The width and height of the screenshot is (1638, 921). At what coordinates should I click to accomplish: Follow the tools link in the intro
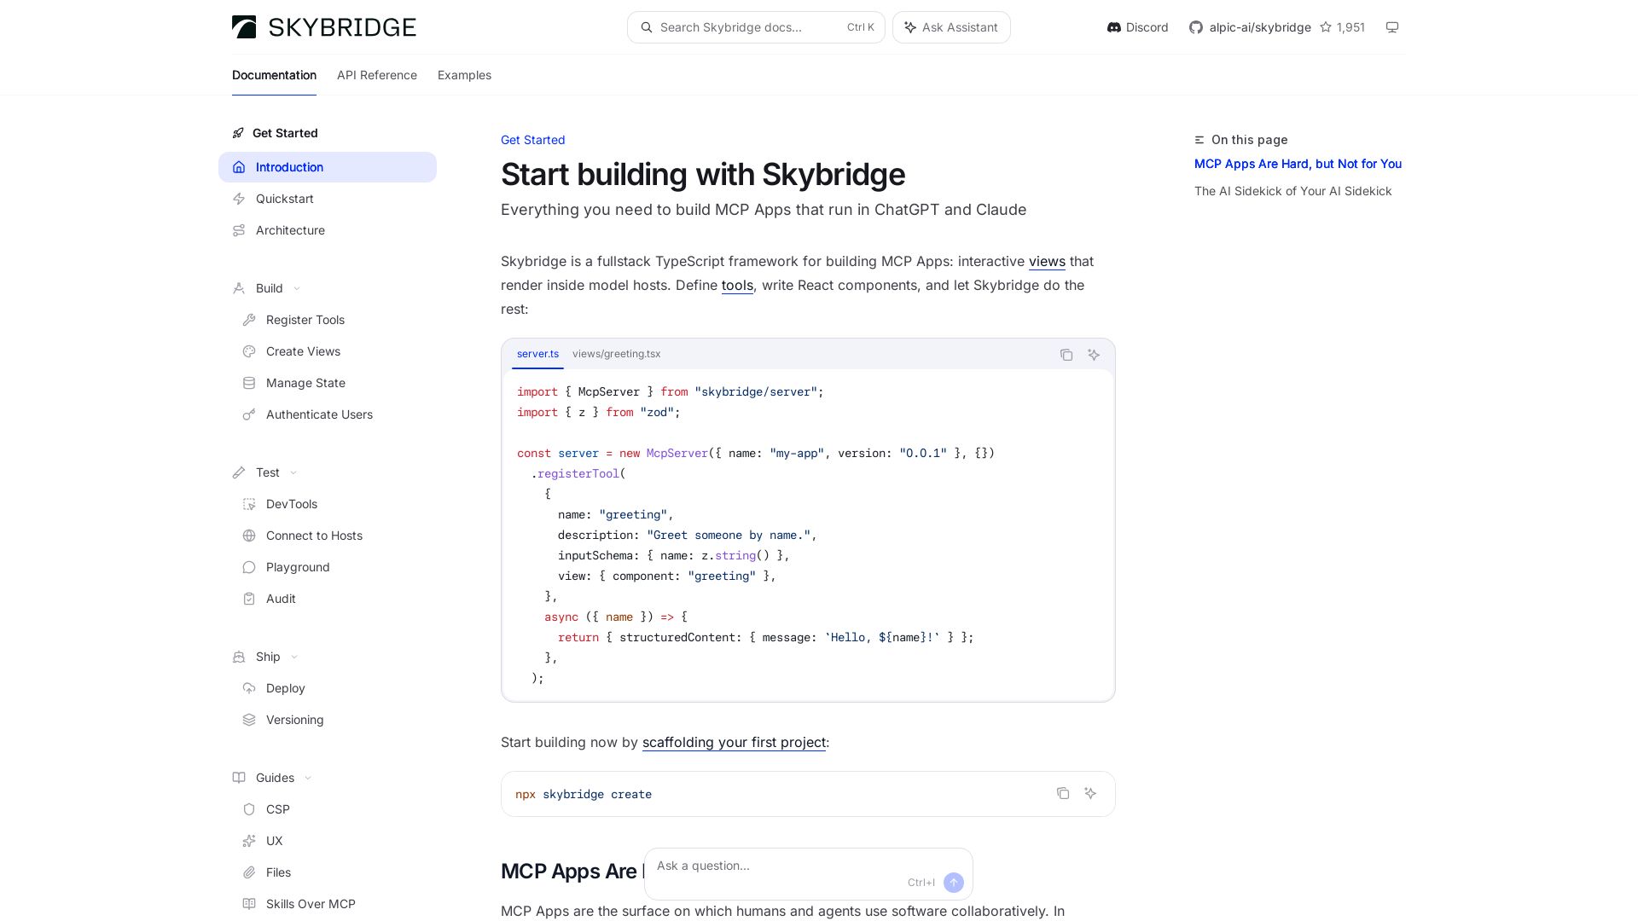(737, 285)
